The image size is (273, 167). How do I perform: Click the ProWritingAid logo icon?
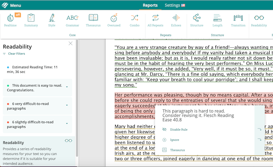(x=5, y=5)
